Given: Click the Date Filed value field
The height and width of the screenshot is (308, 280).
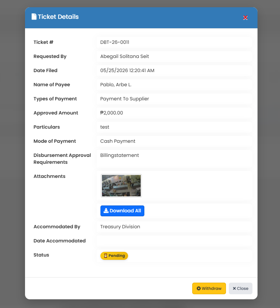Looking at the screenshot, I should pos(174,71).
